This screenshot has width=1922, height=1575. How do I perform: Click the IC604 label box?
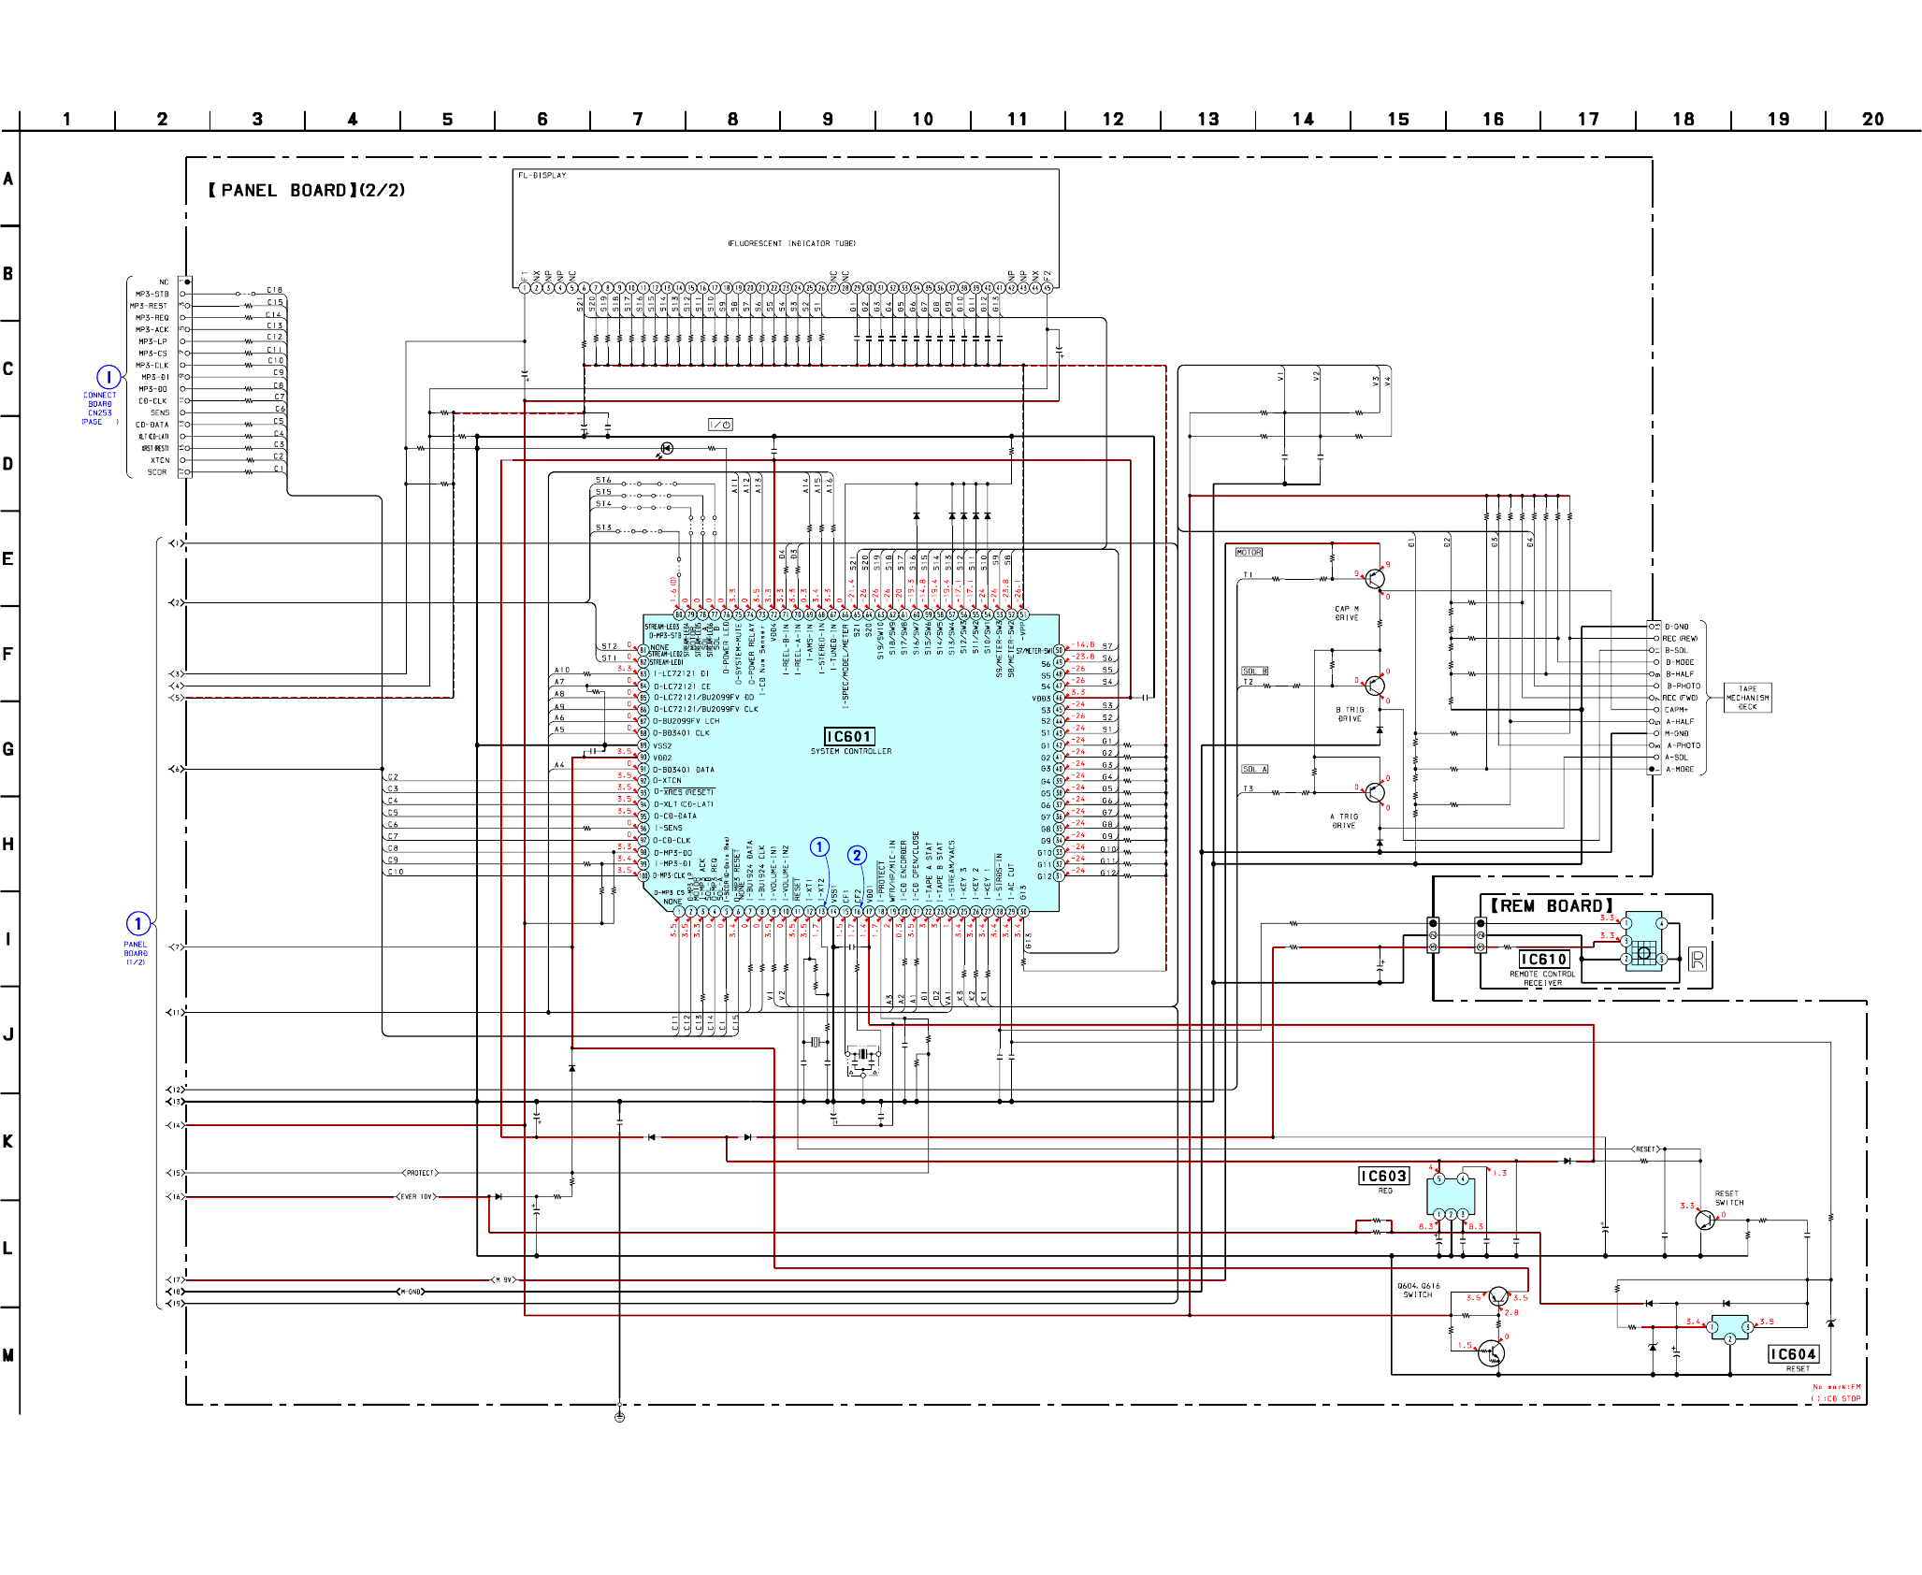(1793, 1354)
